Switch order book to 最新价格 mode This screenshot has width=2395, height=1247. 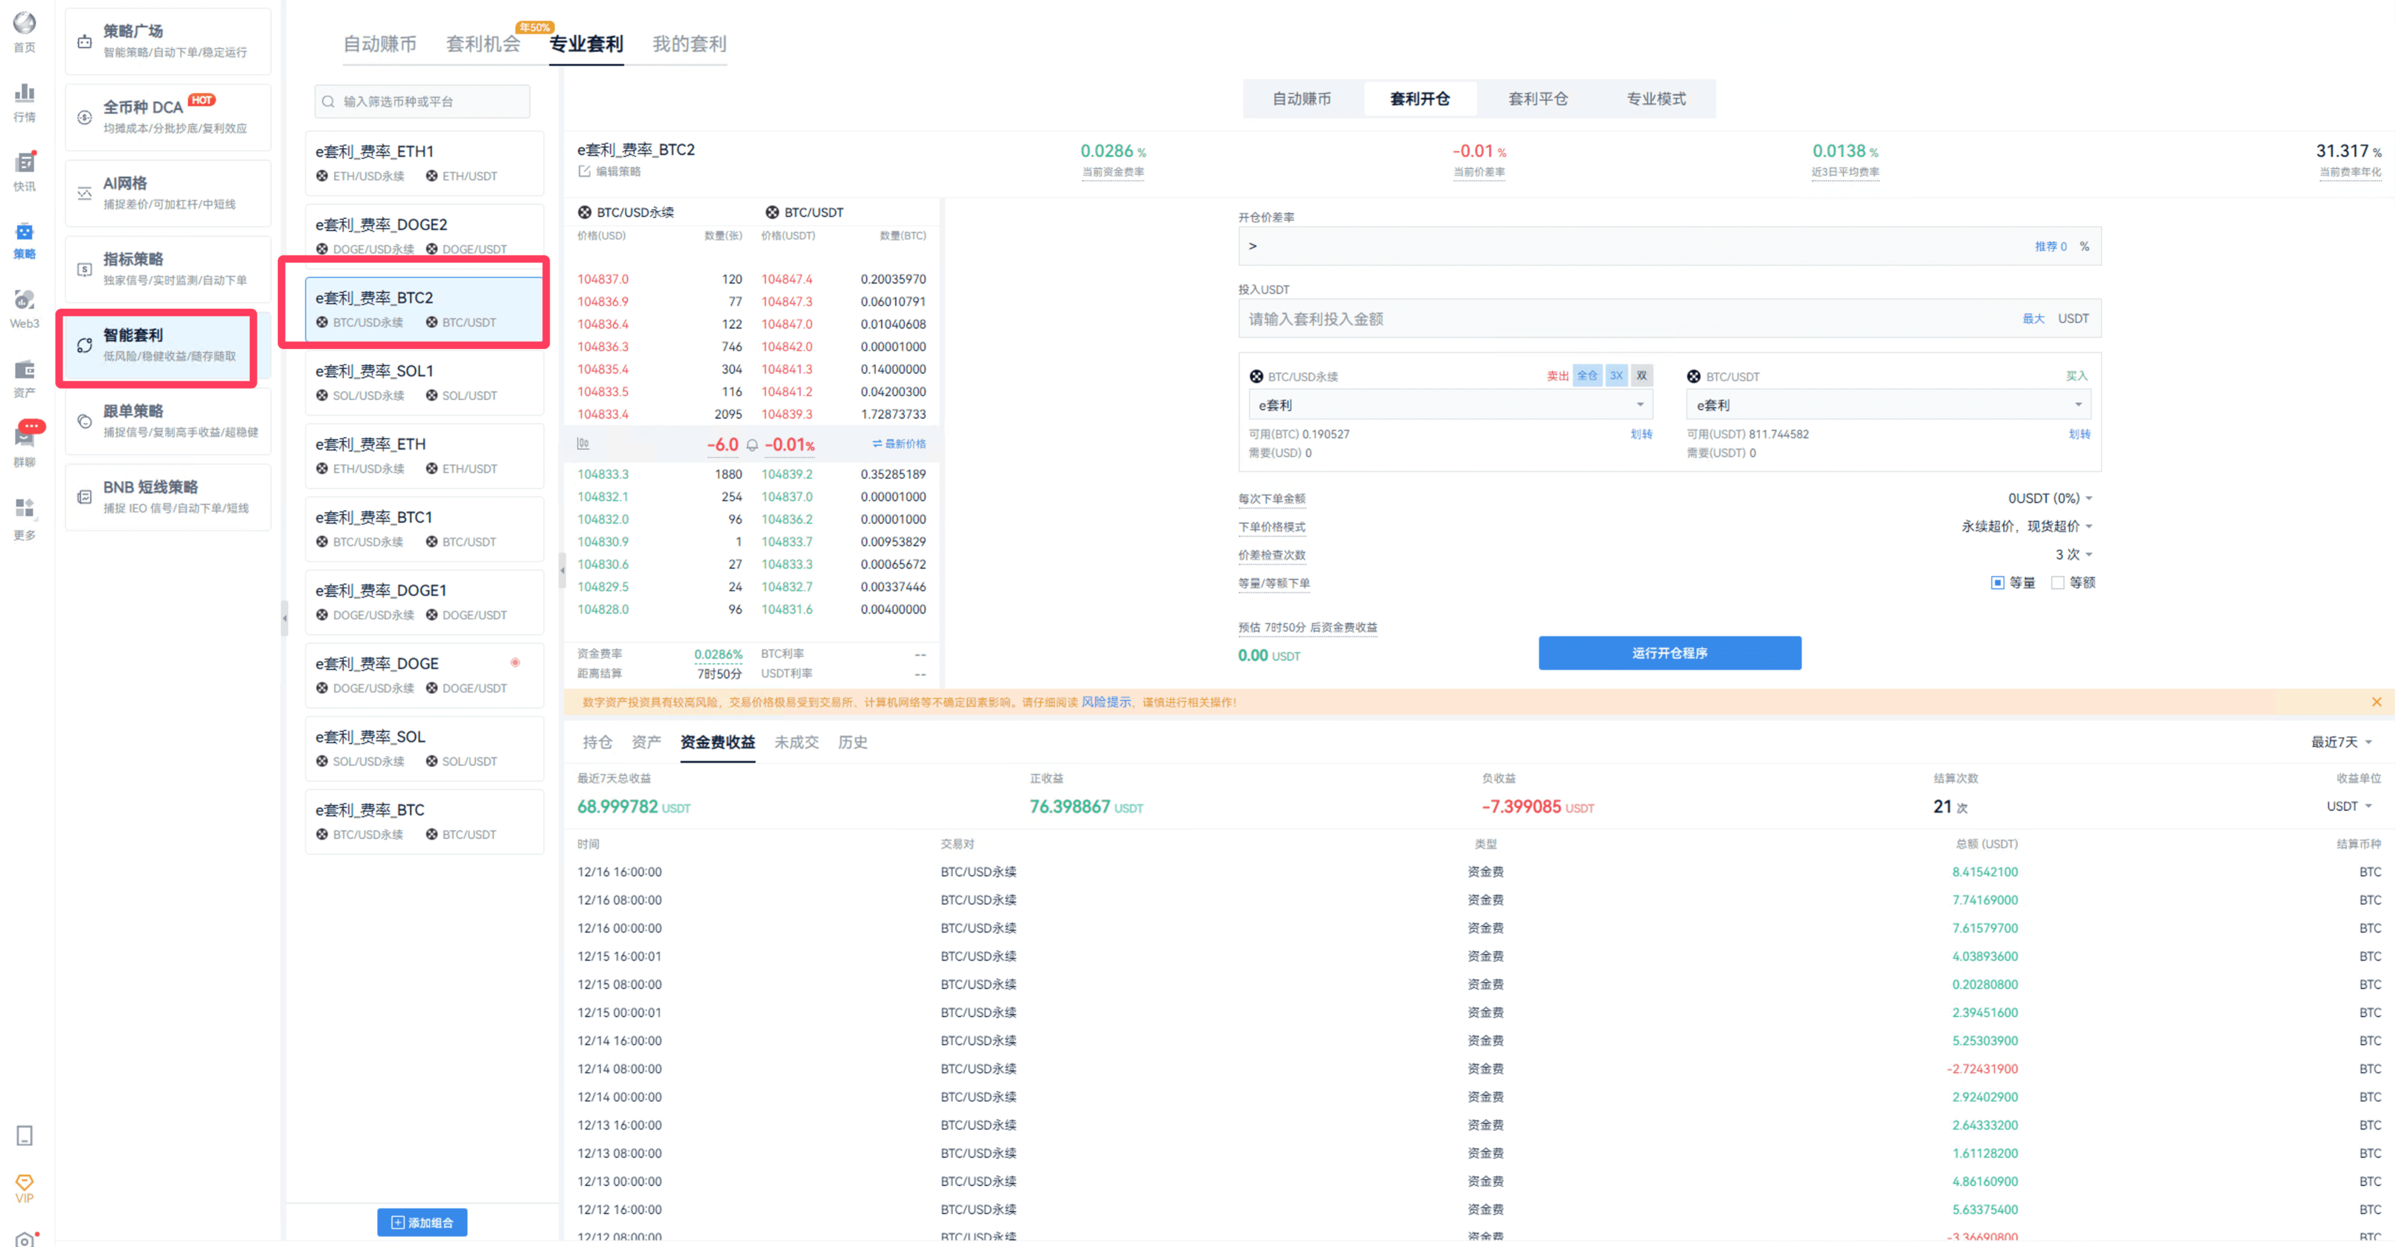[898, 444]
